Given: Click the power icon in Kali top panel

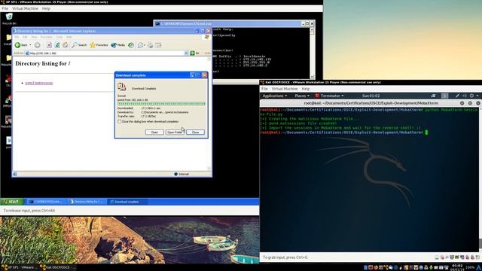Looking at the screenshot, I should point(472,96).
